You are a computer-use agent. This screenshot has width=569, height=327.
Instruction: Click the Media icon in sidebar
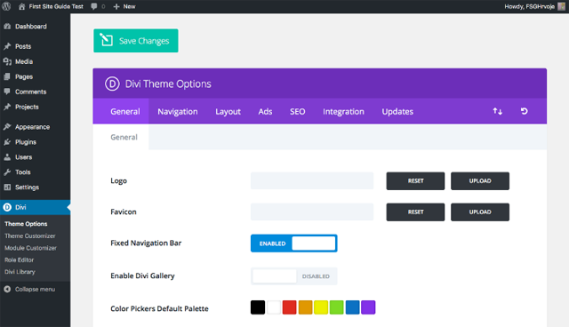click(x=7, y=61)
